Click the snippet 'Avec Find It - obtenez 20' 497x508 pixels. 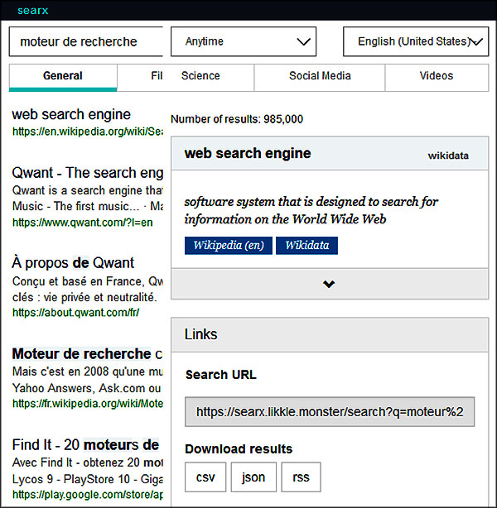pos(88,471)
